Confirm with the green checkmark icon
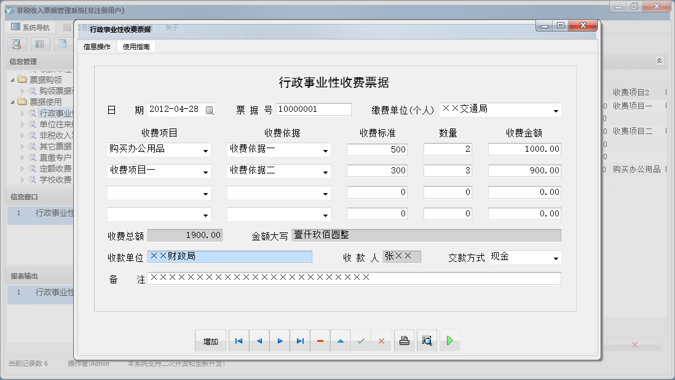This screenshot has height=380, width=675. click(x=361, y=341)
